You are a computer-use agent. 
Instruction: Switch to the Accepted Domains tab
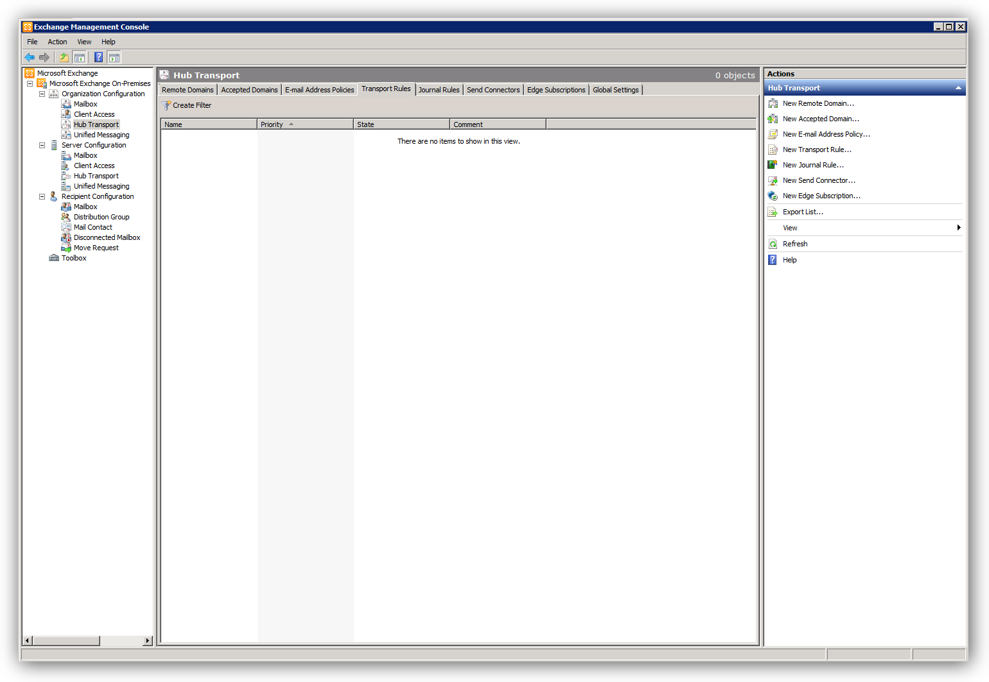(x=249, y=90)
